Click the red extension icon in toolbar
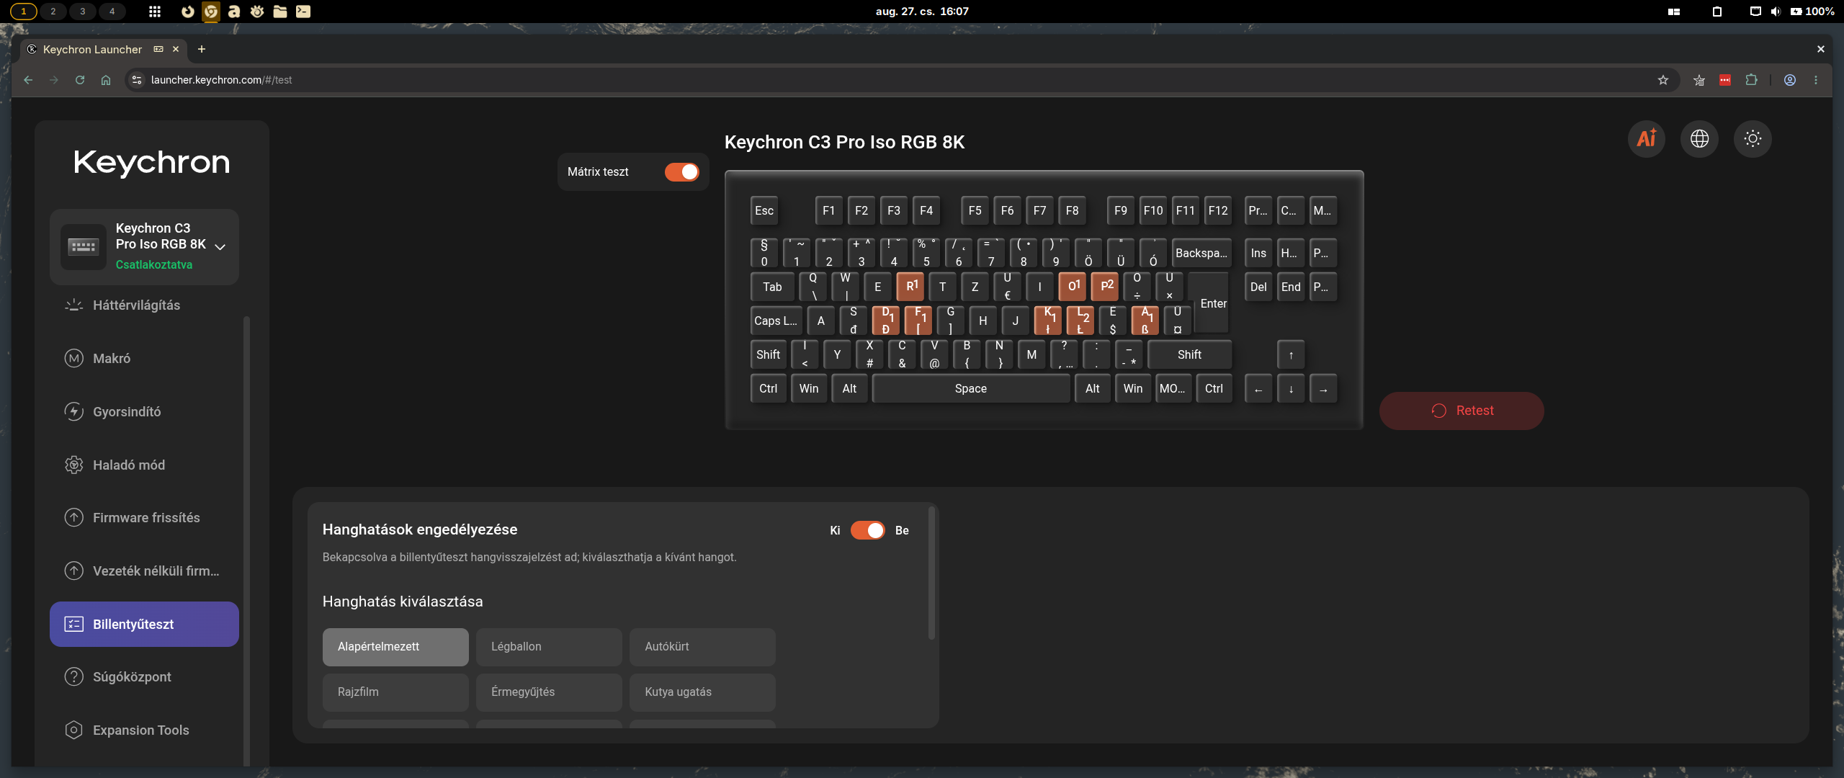This screenshot has width=1844, height=778. pos(1725,80)
